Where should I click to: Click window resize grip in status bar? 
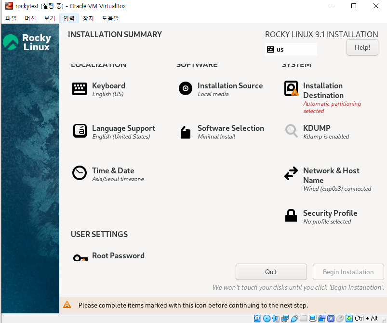(x=384, y=320)
